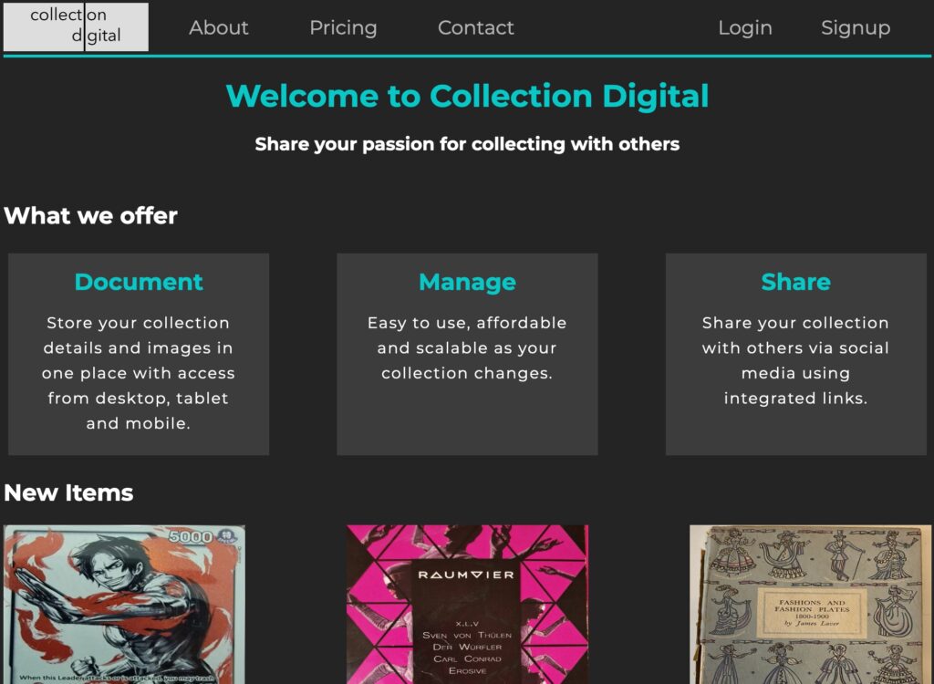The height and width of the screenshot is (684, 934).
Task: Go to the Pricing page
Action: [343, 28]
